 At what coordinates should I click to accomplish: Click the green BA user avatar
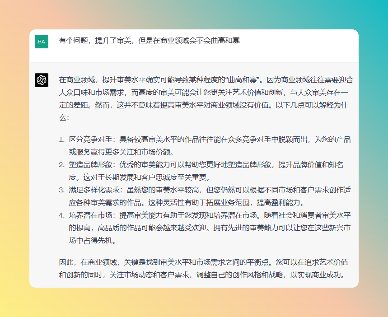coord(42,42)
